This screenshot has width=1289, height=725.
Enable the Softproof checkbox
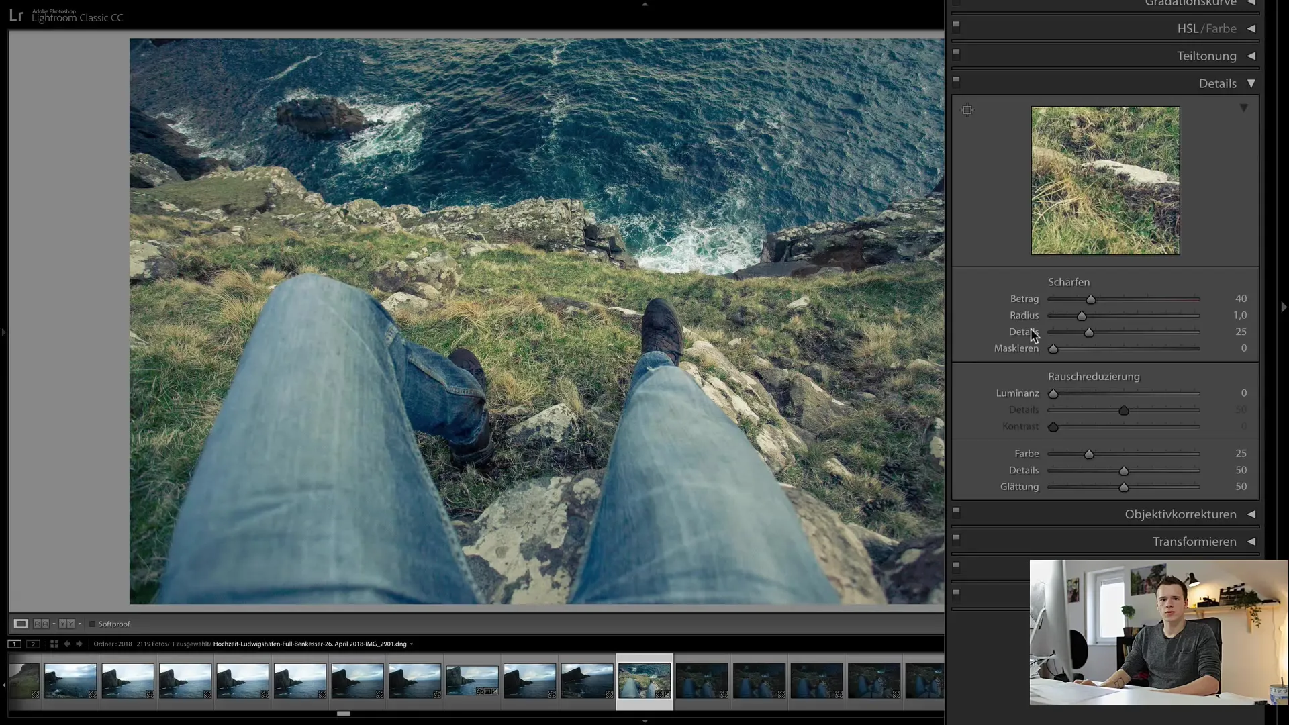(93, 624)
